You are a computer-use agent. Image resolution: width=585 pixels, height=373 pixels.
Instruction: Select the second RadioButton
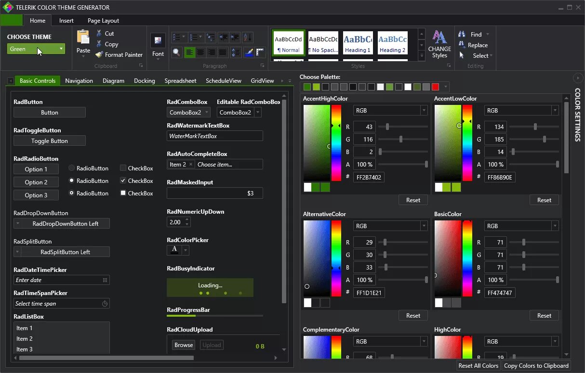tap(71, 180)
